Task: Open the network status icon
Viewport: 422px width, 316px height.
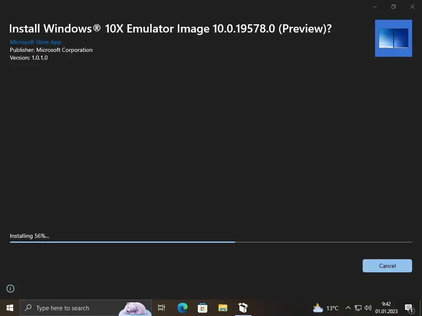Action: [x=358, y=308]
